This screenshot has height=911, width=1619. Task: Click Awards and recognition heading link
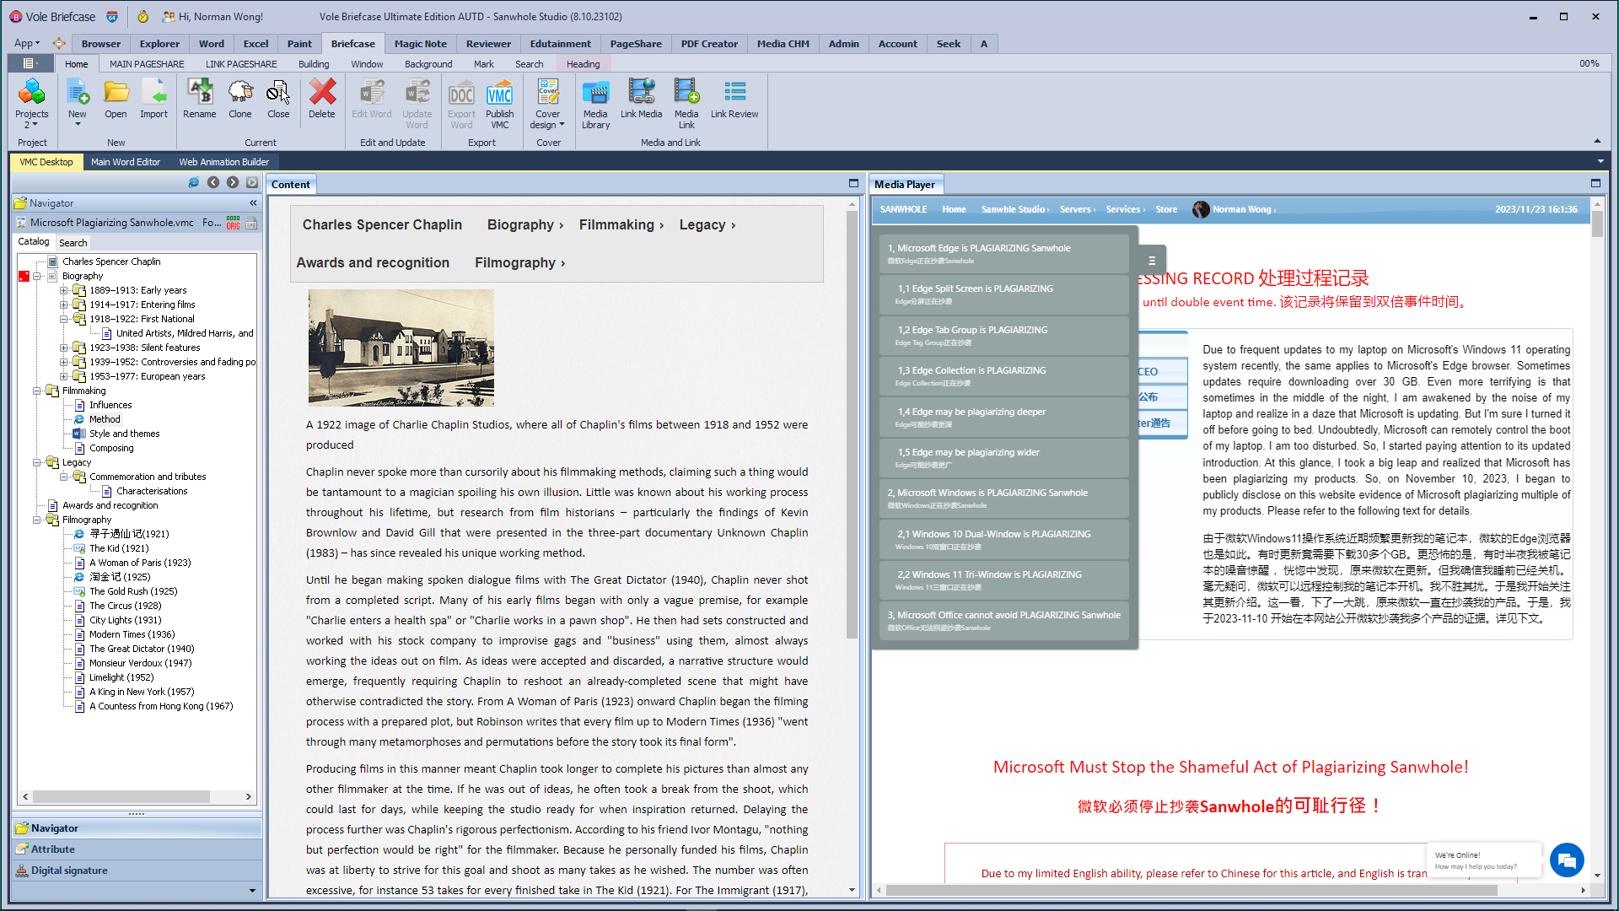tap(373, 262)
